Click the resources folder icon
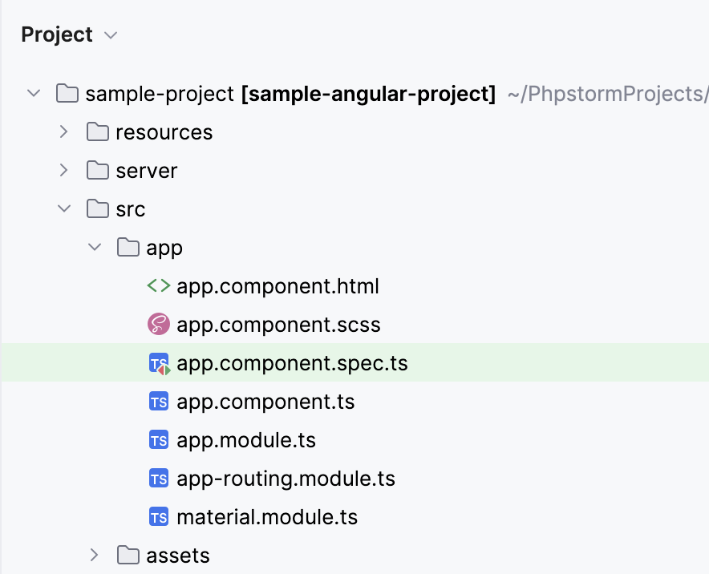The height and width of the screenshot is (574, 709). click(98, 132)
